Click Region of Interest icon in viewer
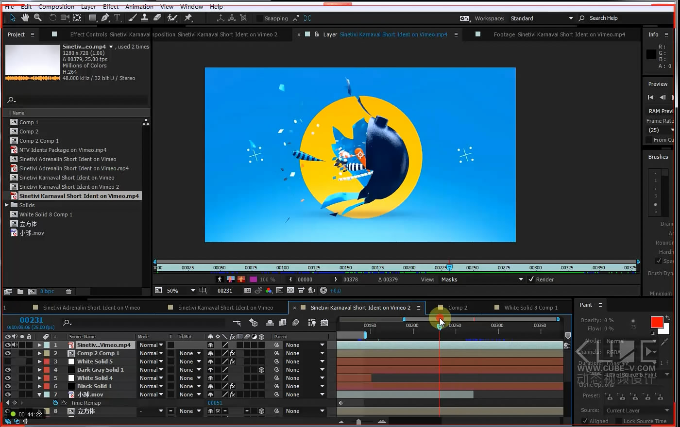 (280, 291)
